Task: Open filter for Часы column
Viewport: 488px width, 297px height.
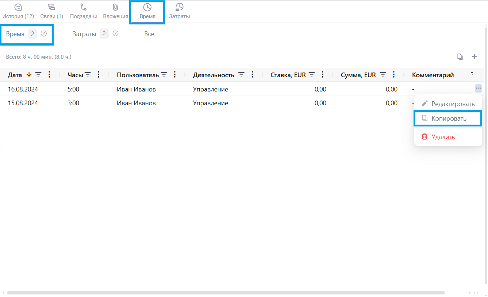Action: point(88,75)
